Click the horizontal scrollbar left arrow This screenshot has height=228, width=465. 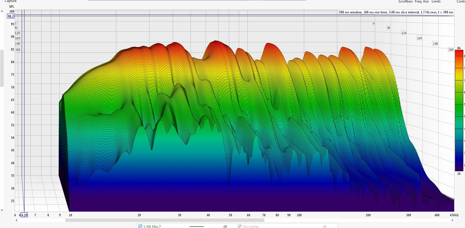click(16, 220)
